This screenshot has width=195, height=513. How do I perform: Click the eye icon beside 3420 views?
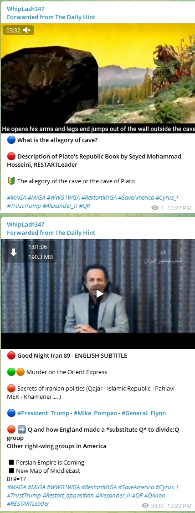pos(145,506)
